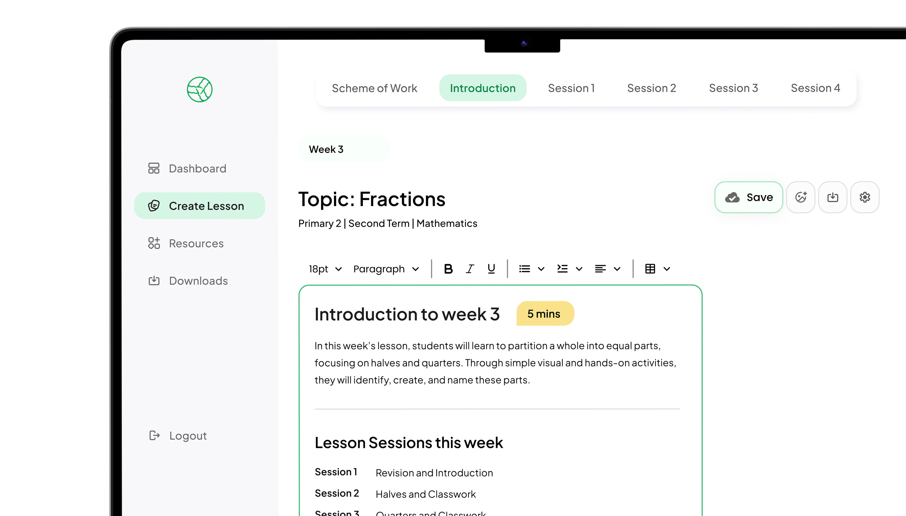Click the AI image generate icon

click(800, 197)
